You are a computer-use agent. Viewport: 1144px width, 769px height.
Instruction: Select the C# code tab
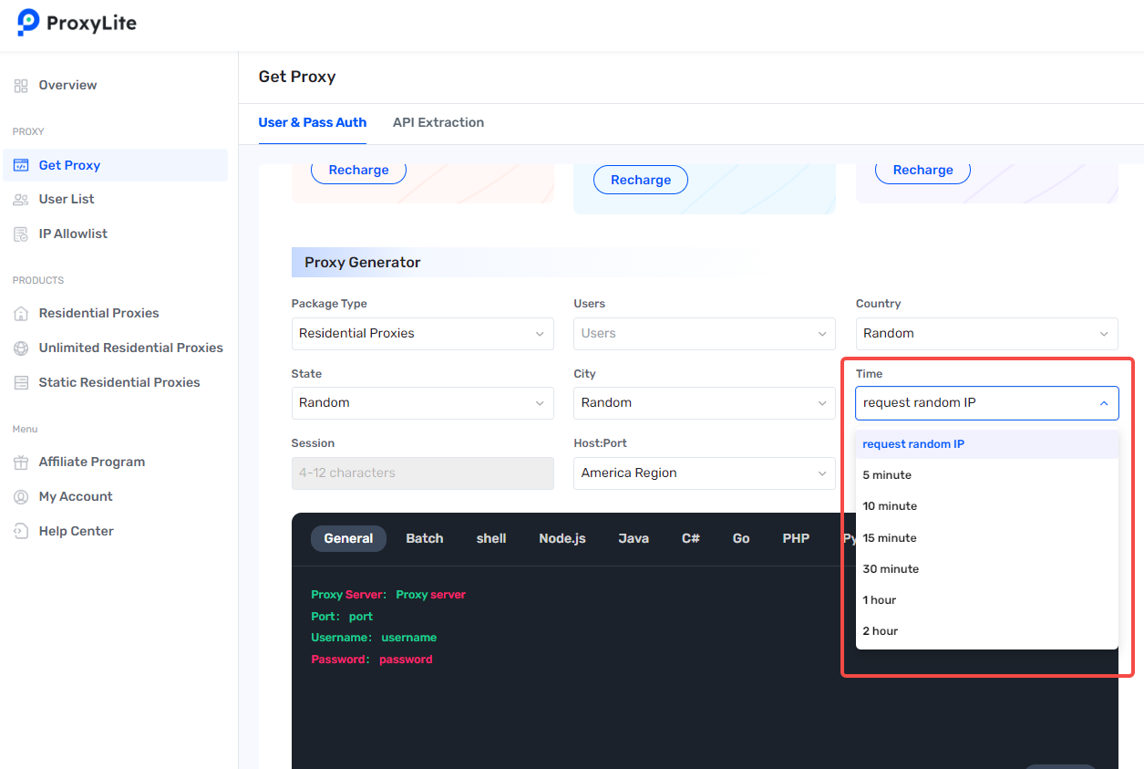[691, 538]
